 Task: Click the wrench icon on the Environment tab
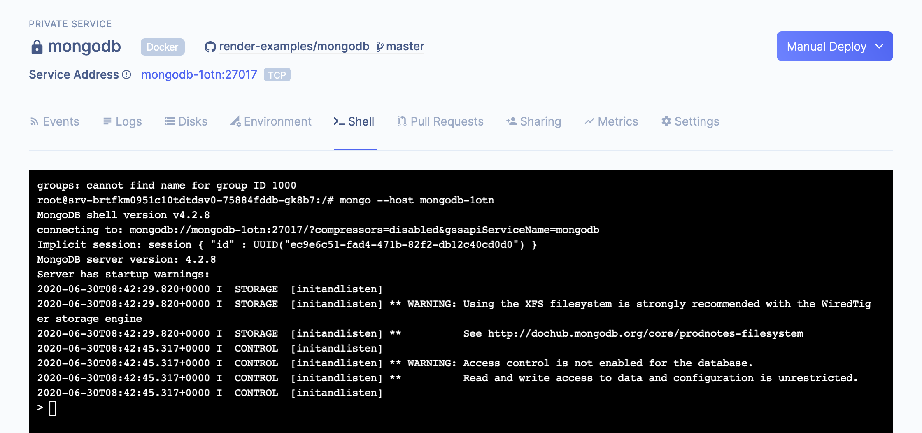click(236, 121)
